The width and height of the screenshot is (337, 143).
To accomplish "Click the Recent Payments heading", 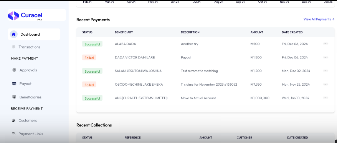I will click(x=93, y=20).
